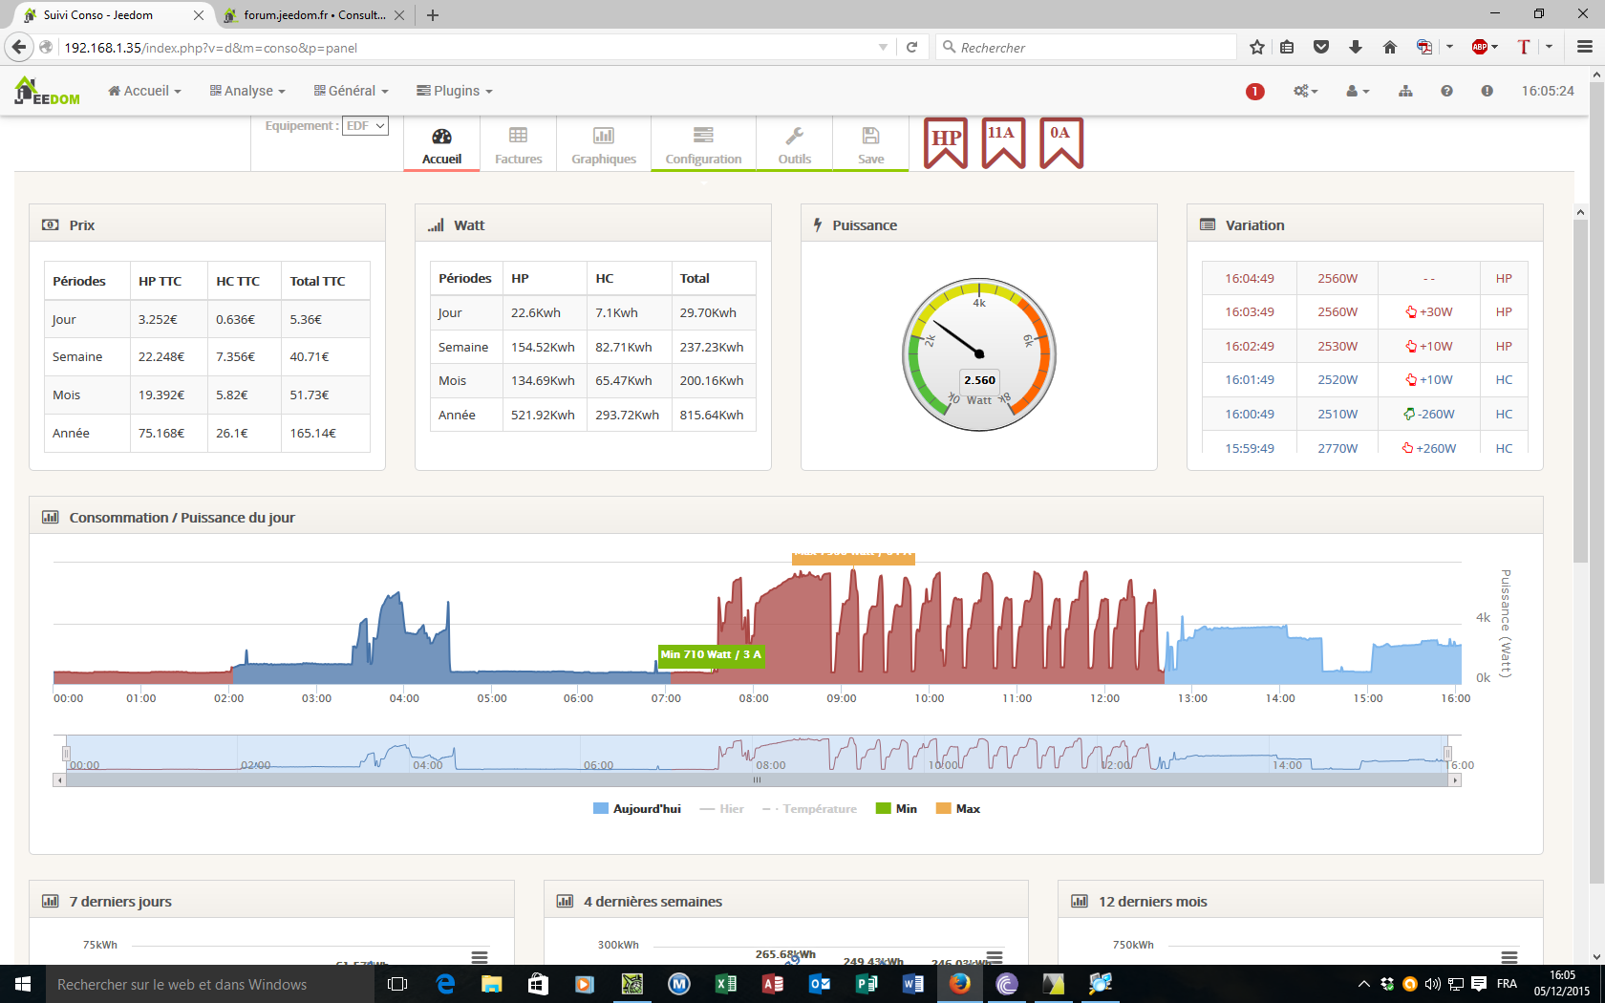Open the Equipement EDF dropdown
This screenshot has width=1605, height=1003.
[x=365, y=126]
